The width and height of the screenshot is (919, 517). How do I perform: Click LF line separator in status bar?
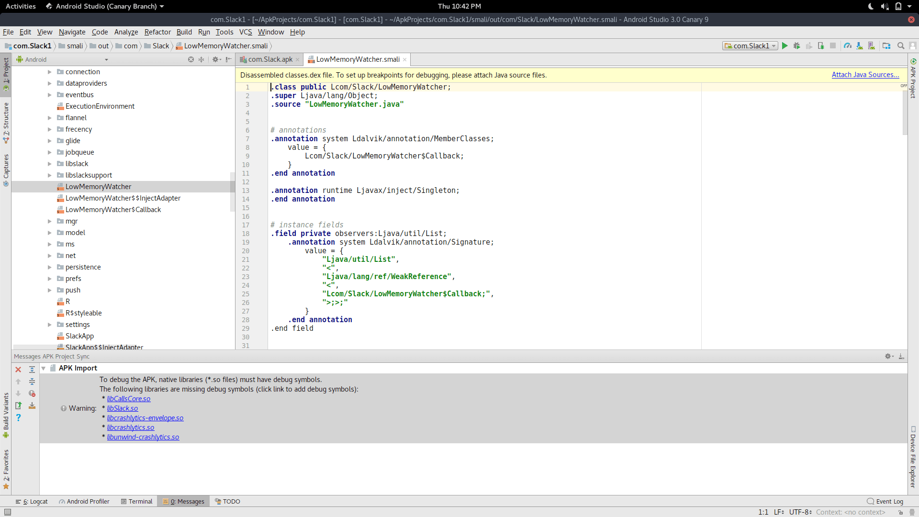pos(779,512)
